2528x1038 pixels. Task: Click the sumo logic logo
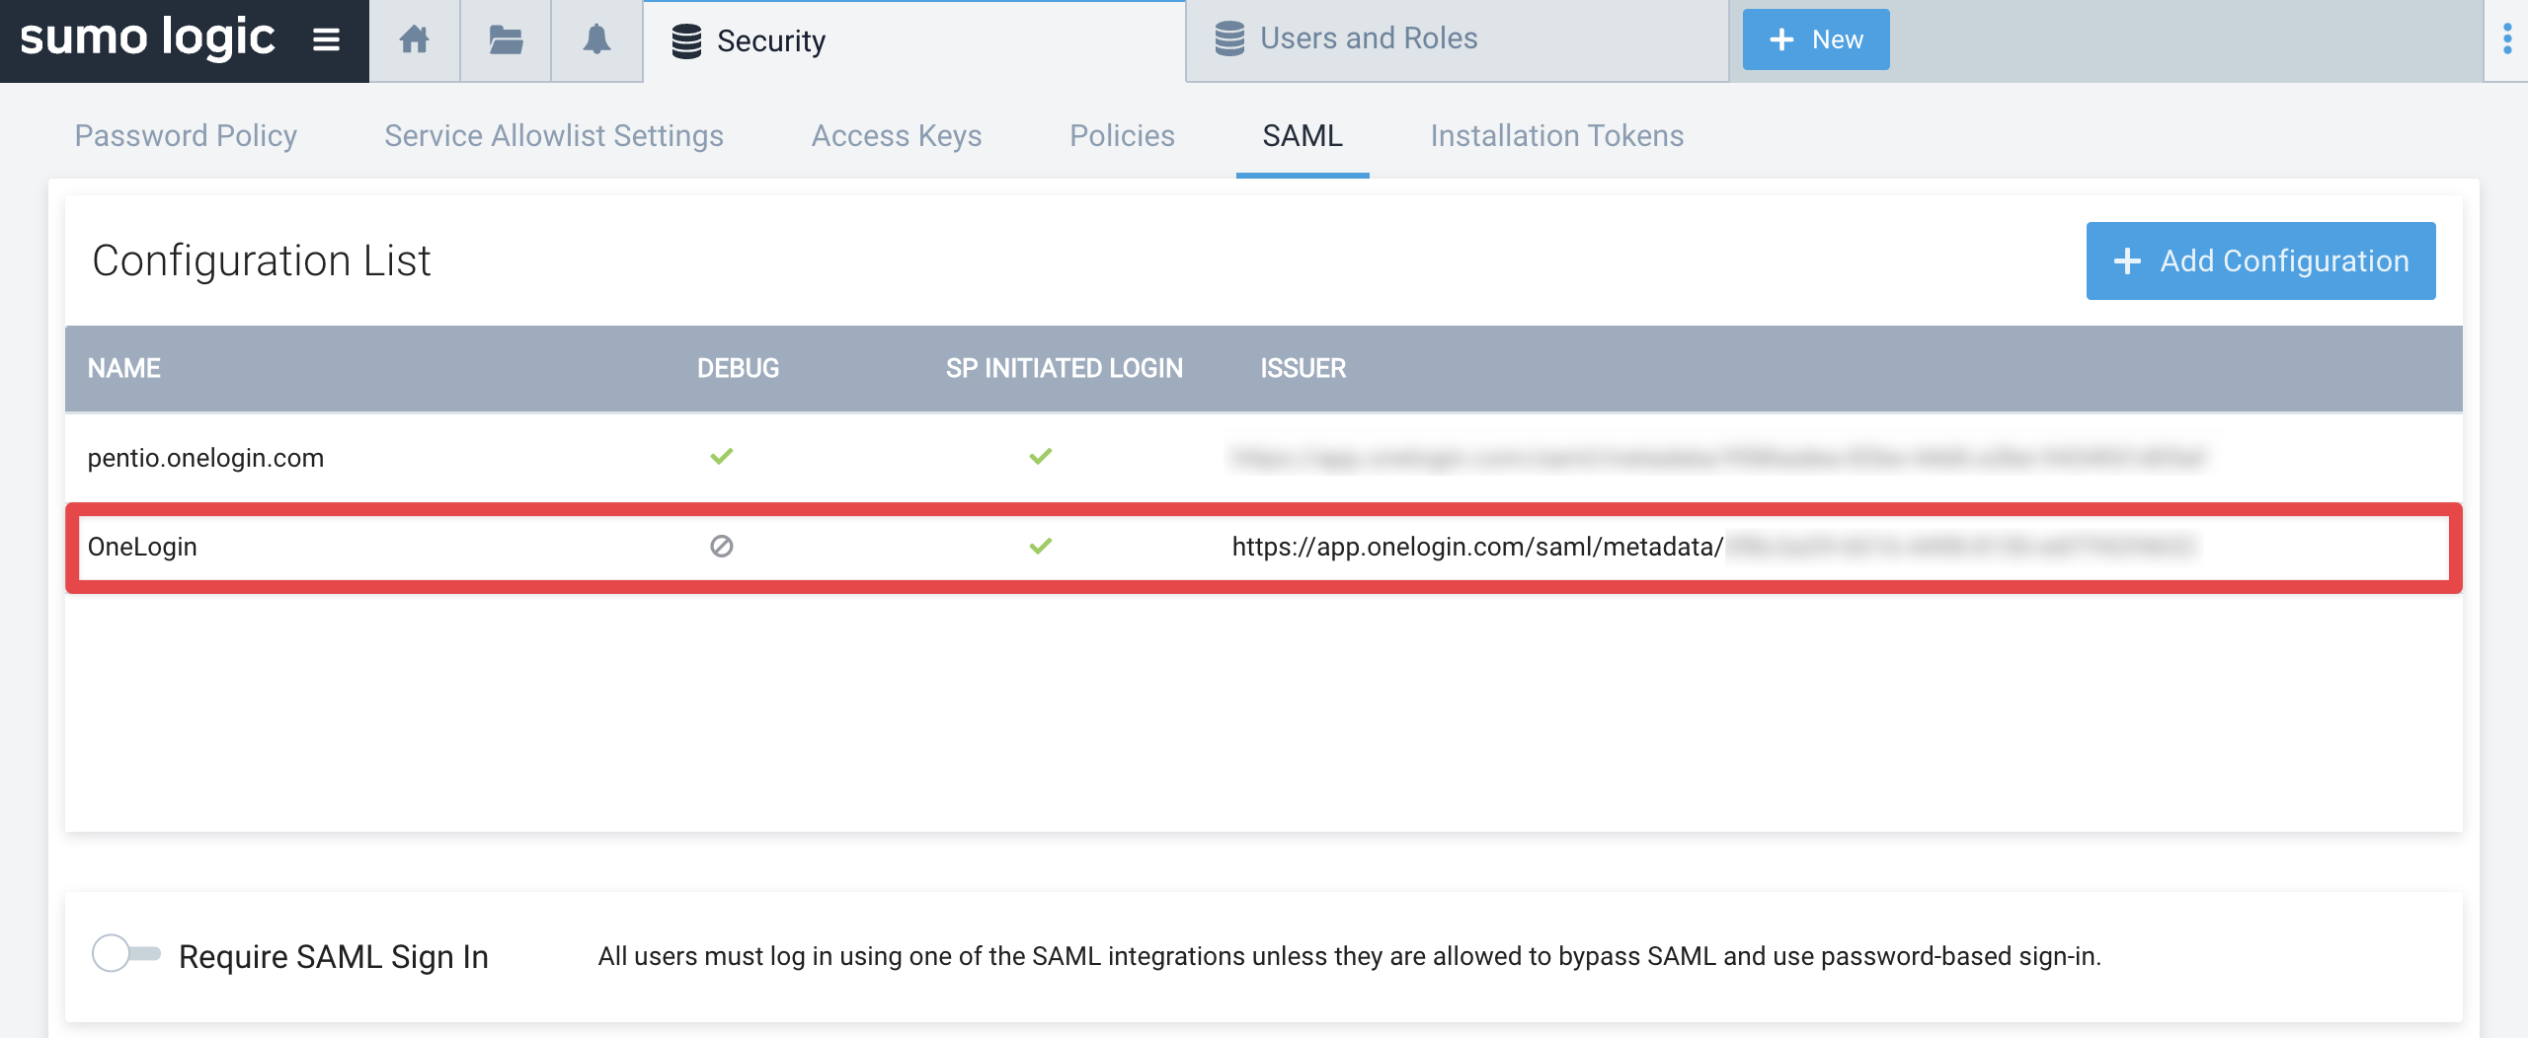147,39
